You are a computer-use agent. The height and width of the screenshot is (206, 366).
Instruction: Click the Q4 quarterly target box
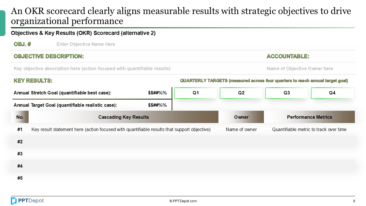click(x=332, y=93)
